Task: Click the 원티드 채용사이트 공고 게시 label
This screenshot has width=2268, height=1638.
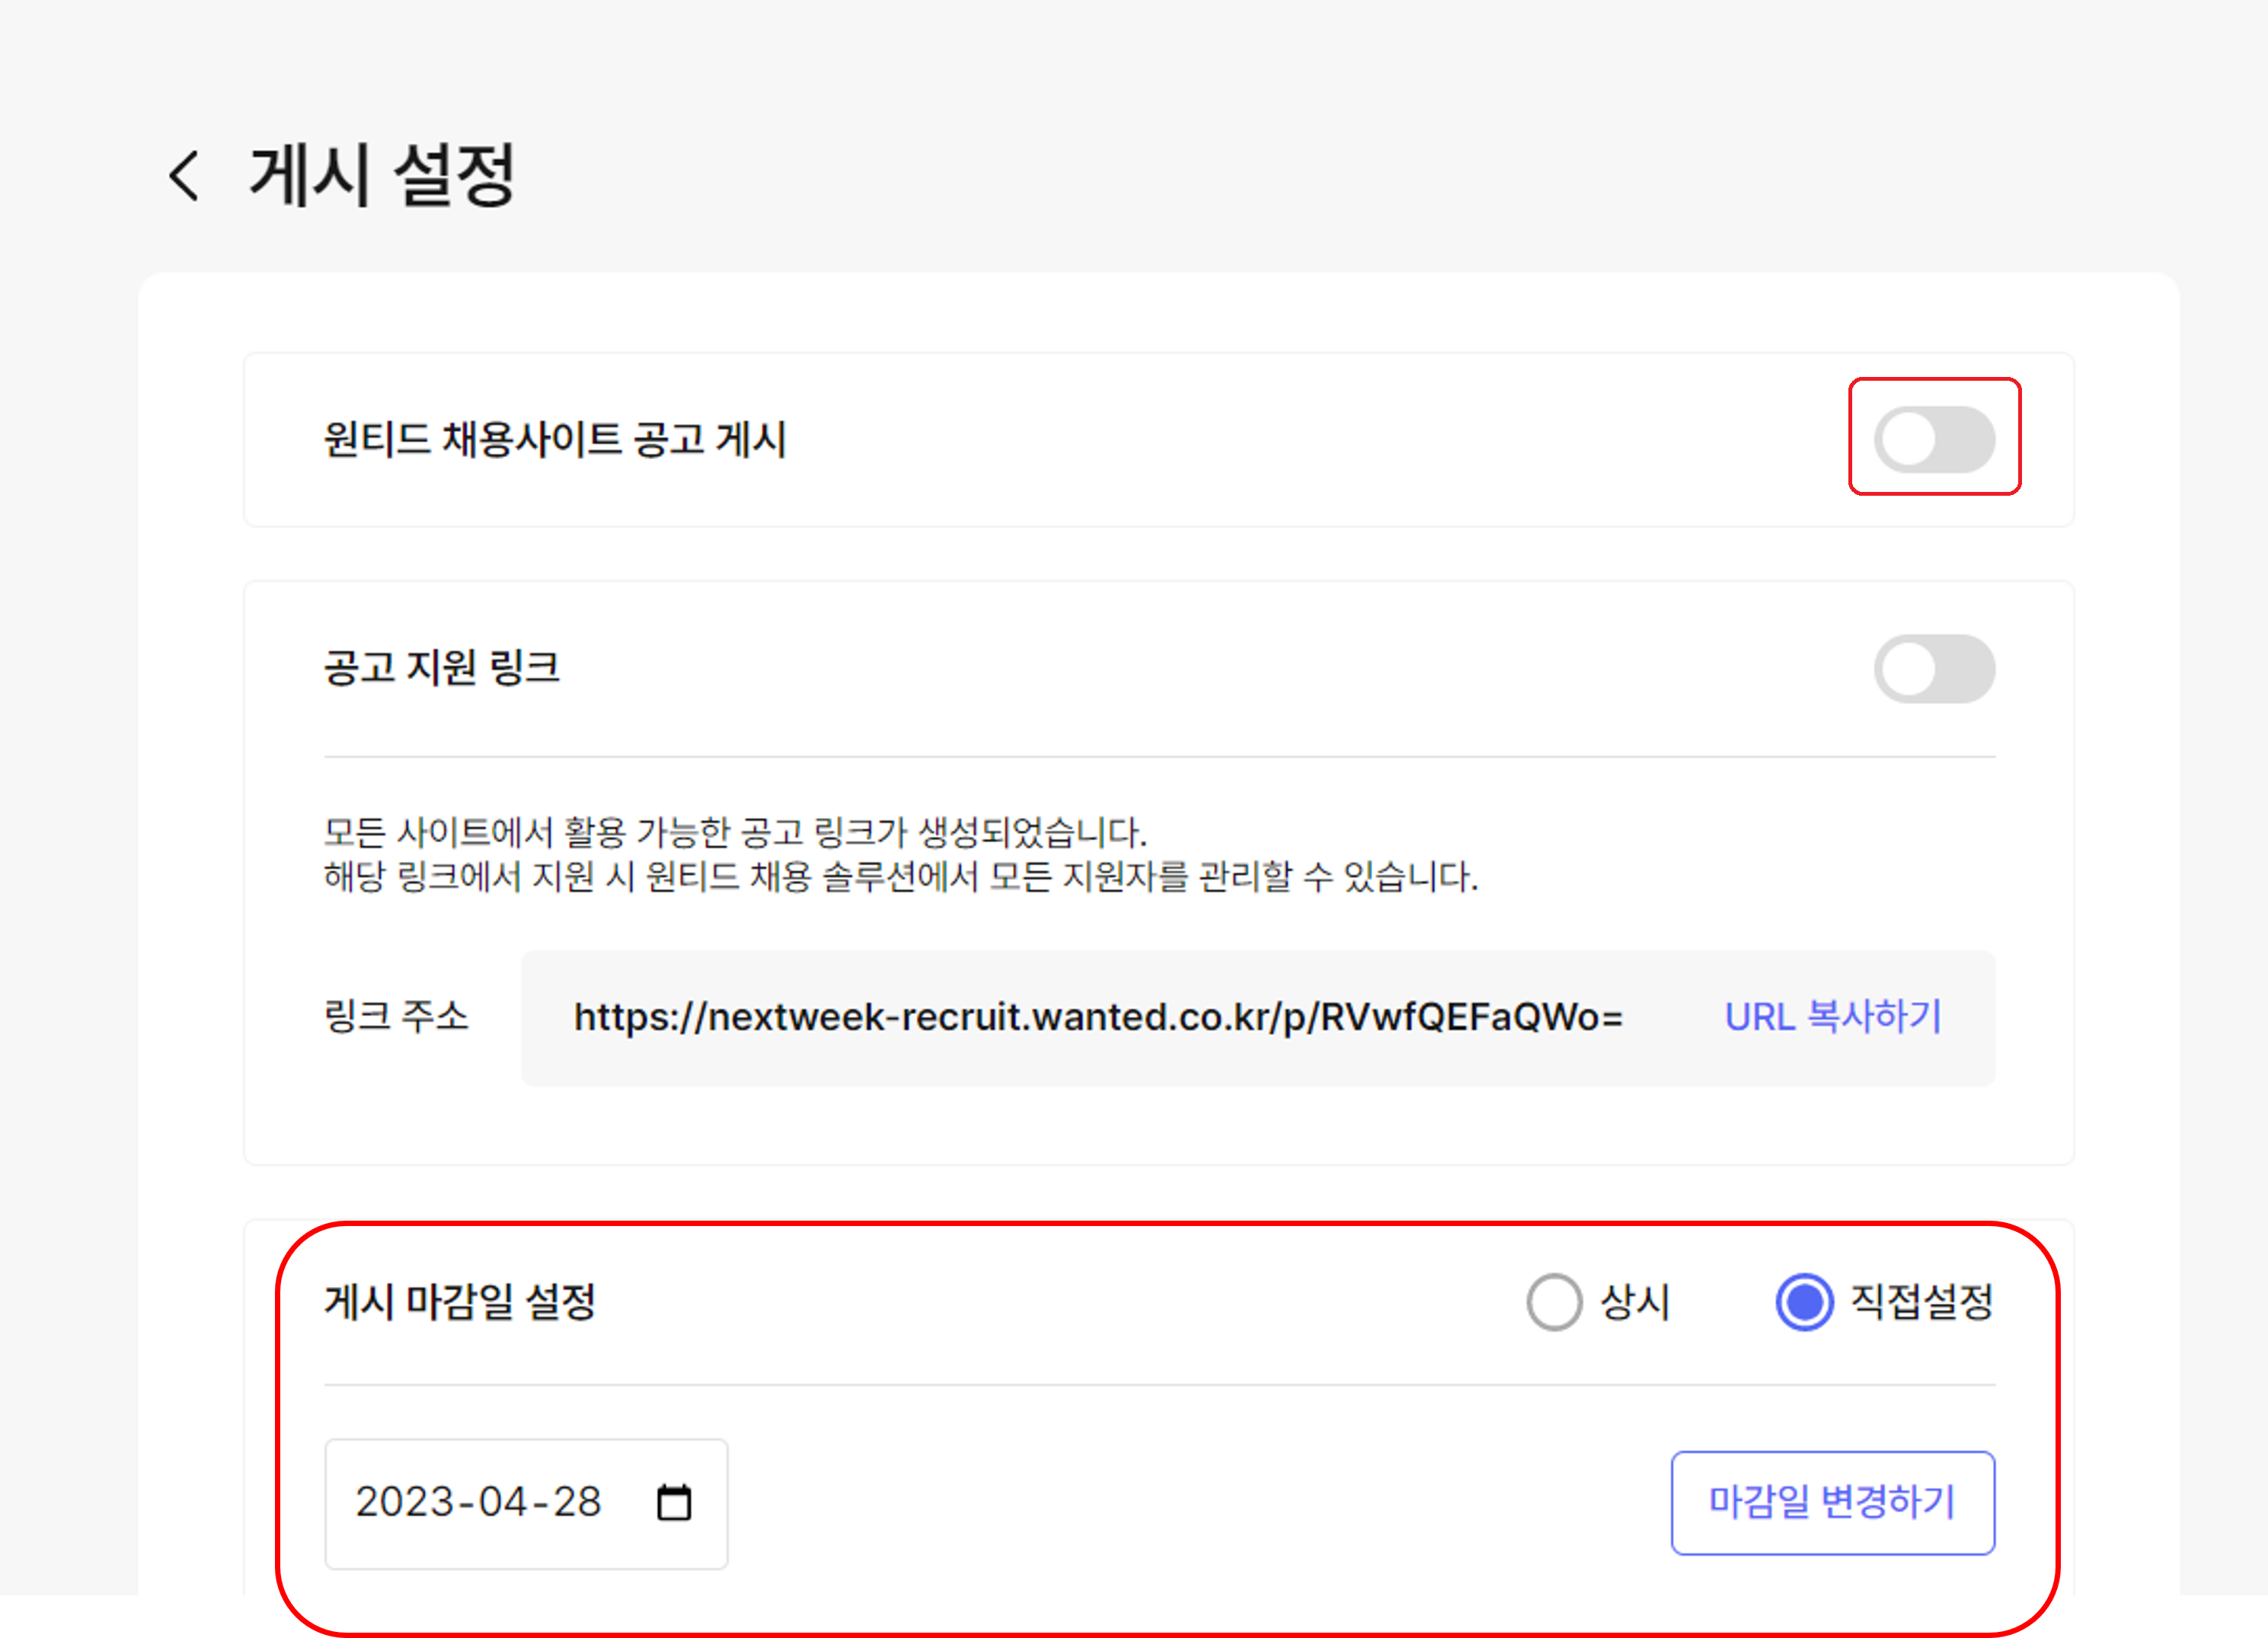Action: (x=555, y=439)
